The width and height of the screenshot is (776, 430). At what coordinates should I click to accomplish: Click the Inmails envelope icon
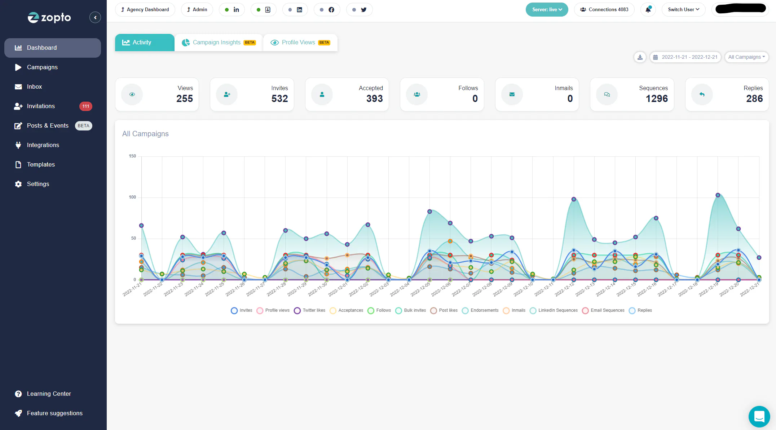click(x=512, y=94)
